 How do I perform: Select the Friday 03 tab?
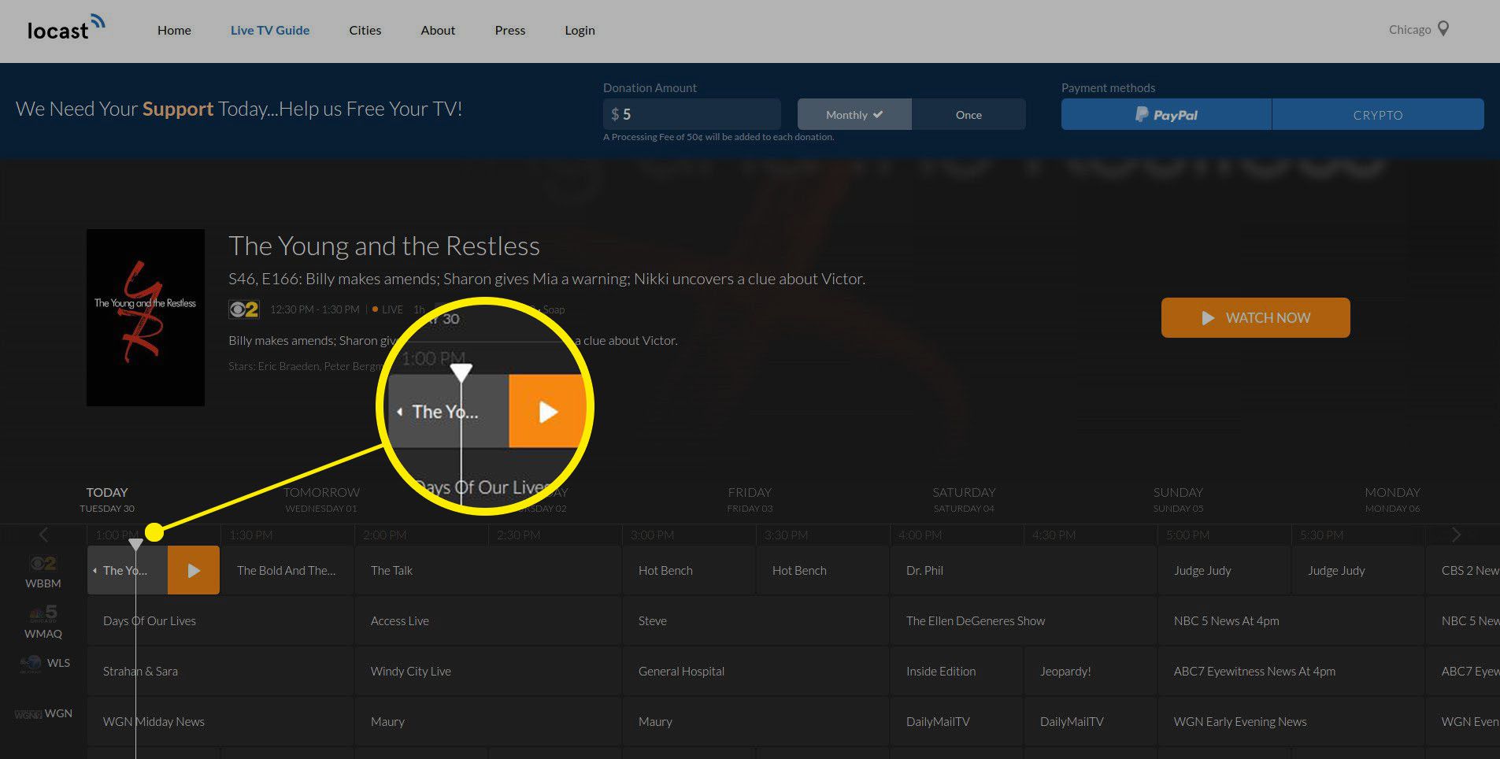pyautogui.click(x=750, y=499)
